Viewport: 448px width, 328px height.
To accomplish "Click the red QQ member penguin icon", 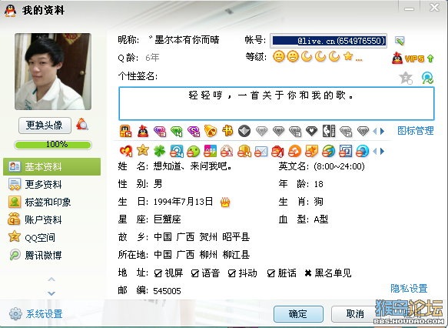I will 143,132.
